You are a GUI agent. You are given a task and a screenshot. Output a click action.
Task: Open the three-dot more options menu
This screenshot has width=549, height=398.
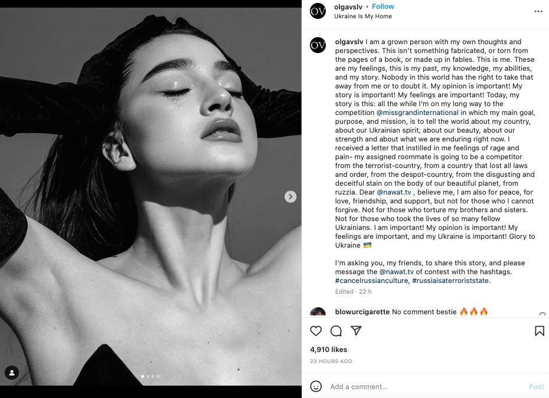click(538, 12)
